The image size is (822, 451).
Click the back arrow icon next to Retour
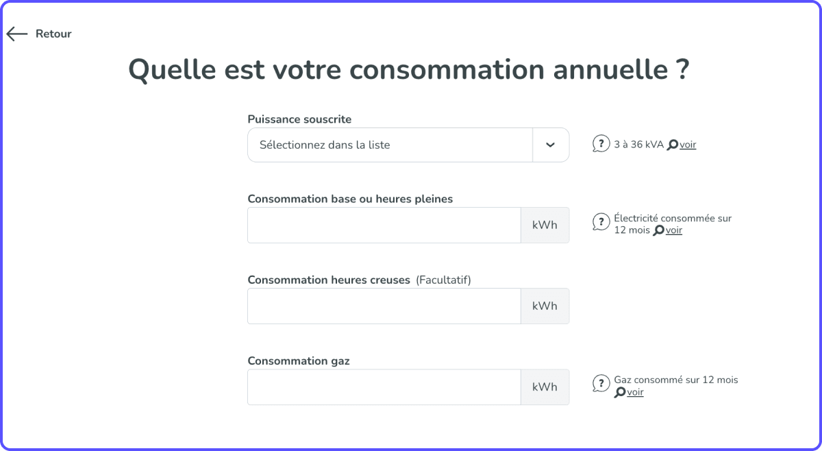(16, 33)
